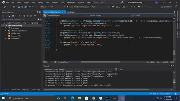Toggle bookmark with the bookmark icon
The image size is (180, 101).
pos(139,7)
